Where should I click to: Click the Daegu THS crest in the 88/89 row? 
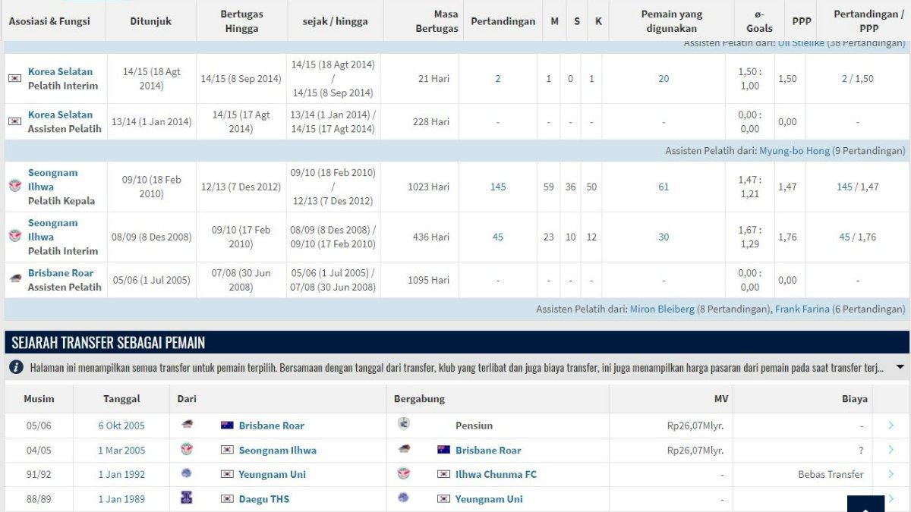(x=187, y=498)
